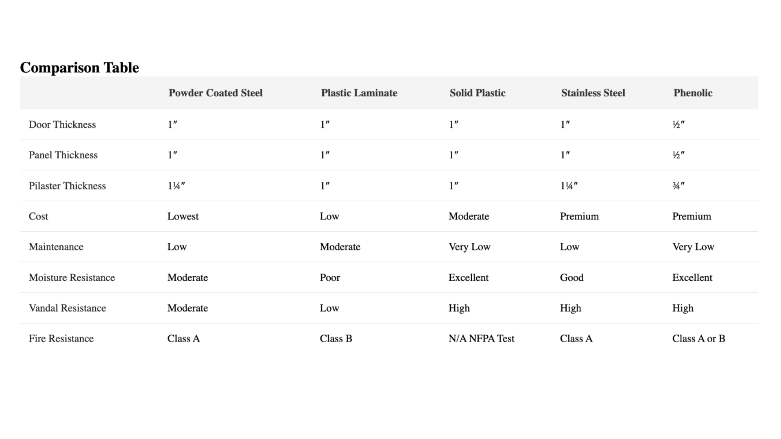This screenshot has height=439, width=781.
Task: Select the Phenolic column header
Action: [693, 93]
